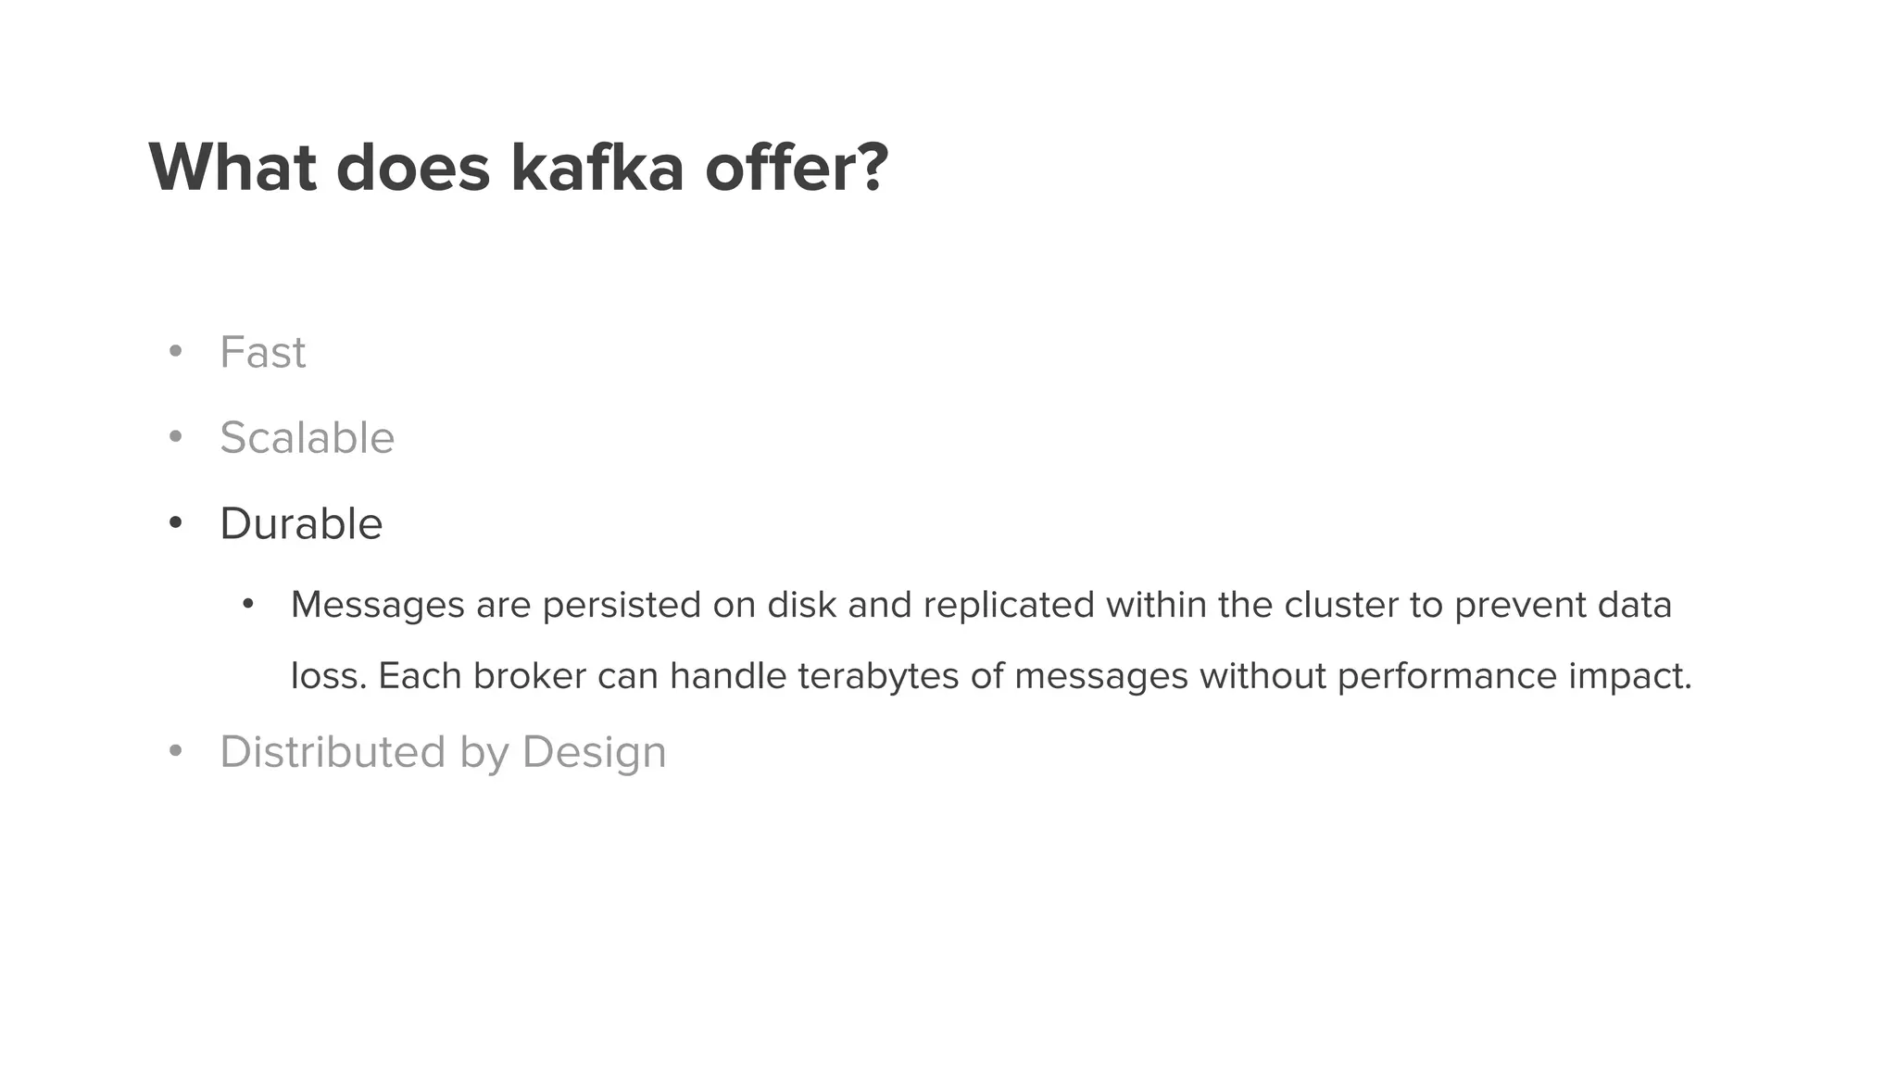Click the bullet dot before 'Distributed by Design'

(175, 751)
